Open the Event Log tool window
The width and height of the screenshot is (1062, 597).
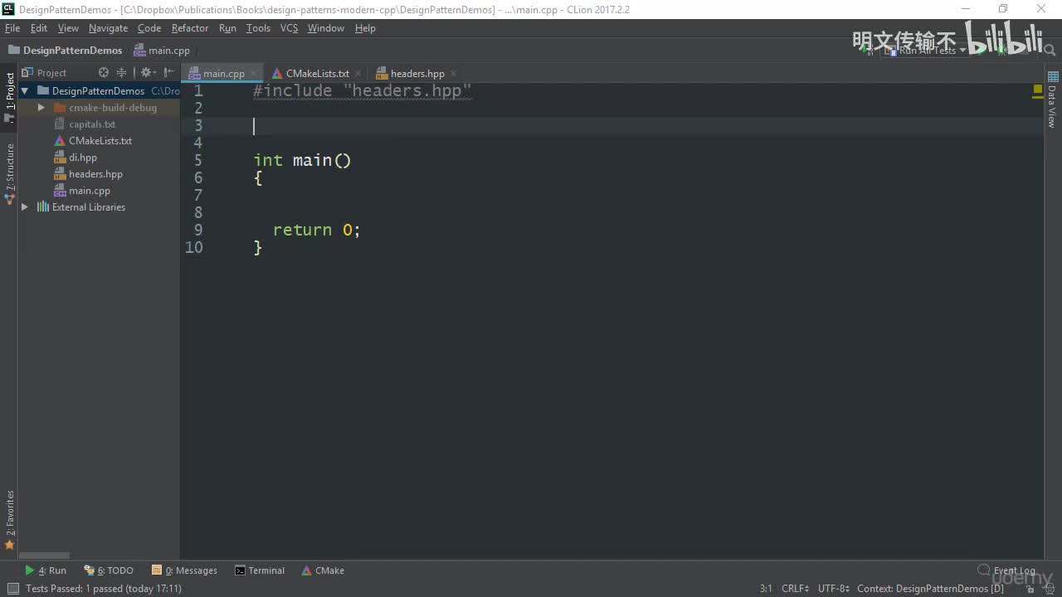tap(1006, 570)
